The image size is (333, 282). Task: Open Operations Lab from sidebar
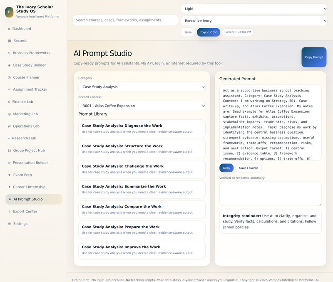(34, 126)
